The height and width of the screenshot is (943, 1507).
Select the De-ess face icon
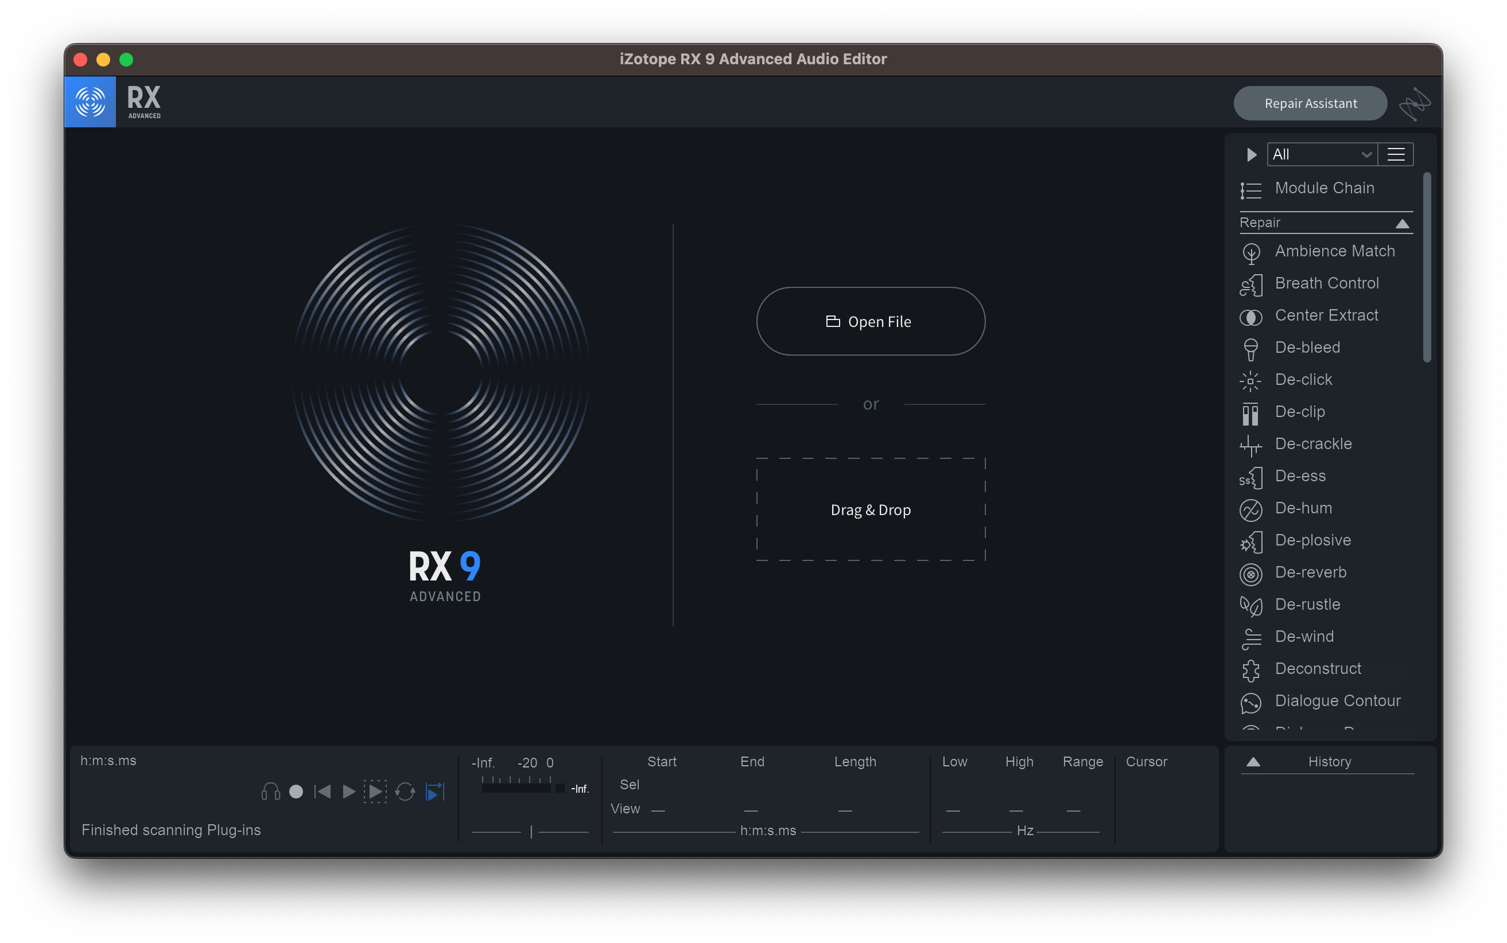(x=1250, y=478)
